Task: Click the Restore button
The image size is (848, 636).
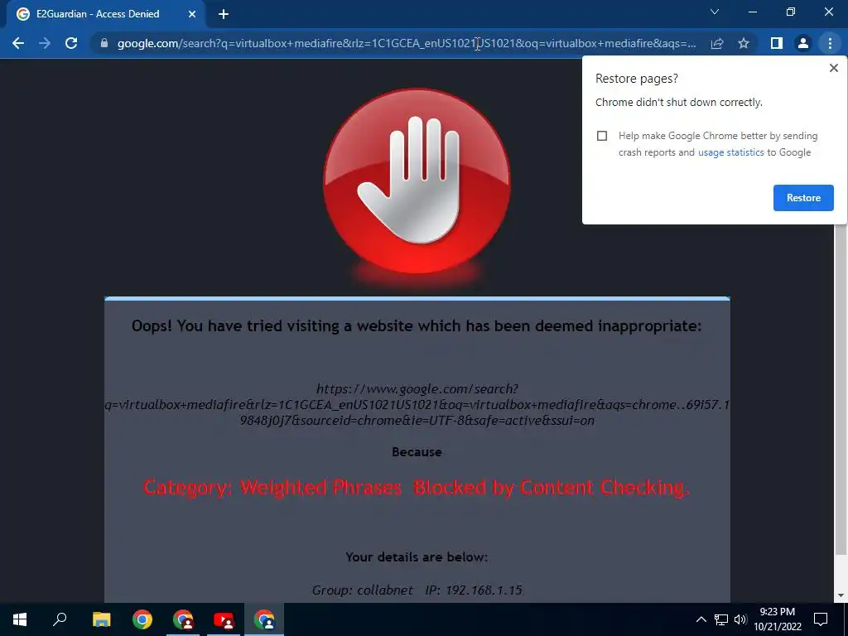Action: (x=803, y=198)
